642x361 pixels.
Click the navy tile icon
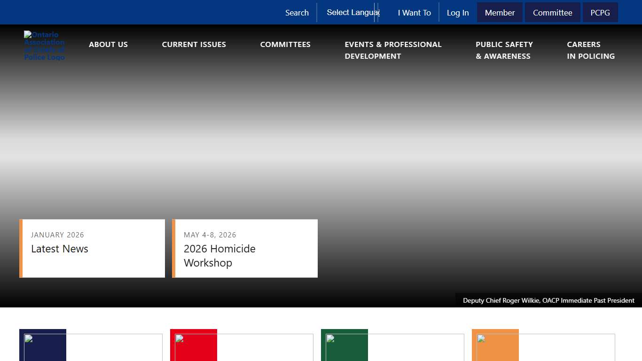tap(43, 345)
